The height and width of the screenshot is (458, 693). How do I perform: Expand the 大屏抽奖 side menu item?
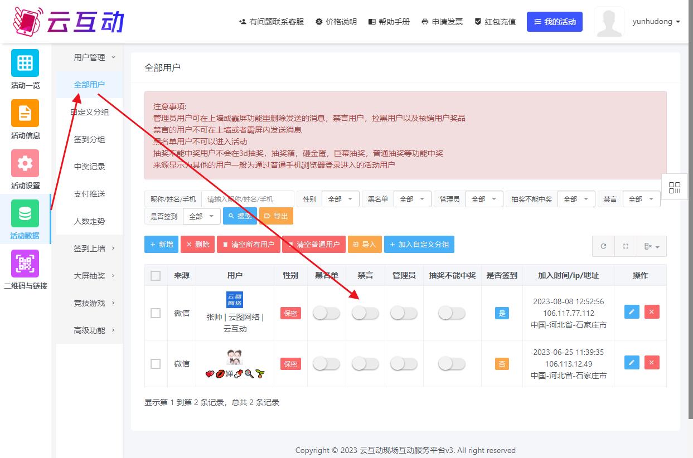[x=94, y=276]
